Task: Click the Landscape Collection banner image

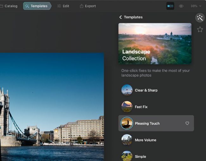Action: [155, 44]
